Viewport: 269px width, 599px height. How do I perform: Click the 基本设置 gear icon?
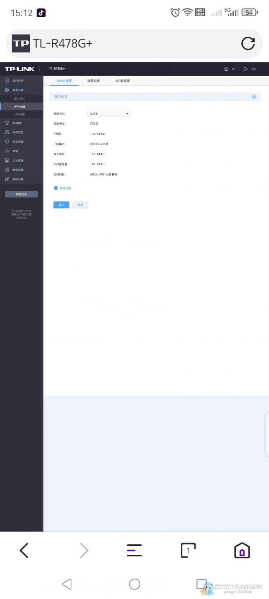[x=7, y=90]
